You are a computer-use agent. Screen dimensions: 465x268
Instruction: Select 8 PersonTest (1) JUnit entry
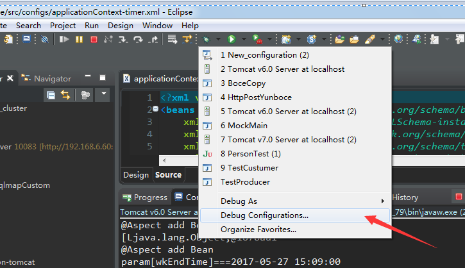(295, 154)
